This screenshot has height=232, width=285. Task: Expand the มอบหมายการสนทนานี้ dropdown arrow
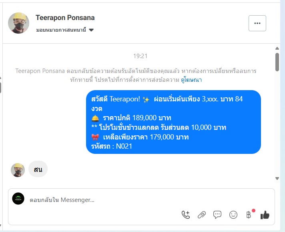(x=91, y=30)
